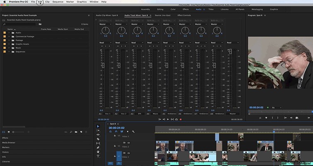Select the Hand tool
The height and width of the screenshot is (166, 313).
(98, 152)
